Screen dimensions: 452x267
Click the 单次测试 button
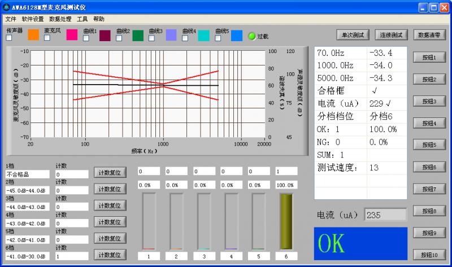click(352, 34)
